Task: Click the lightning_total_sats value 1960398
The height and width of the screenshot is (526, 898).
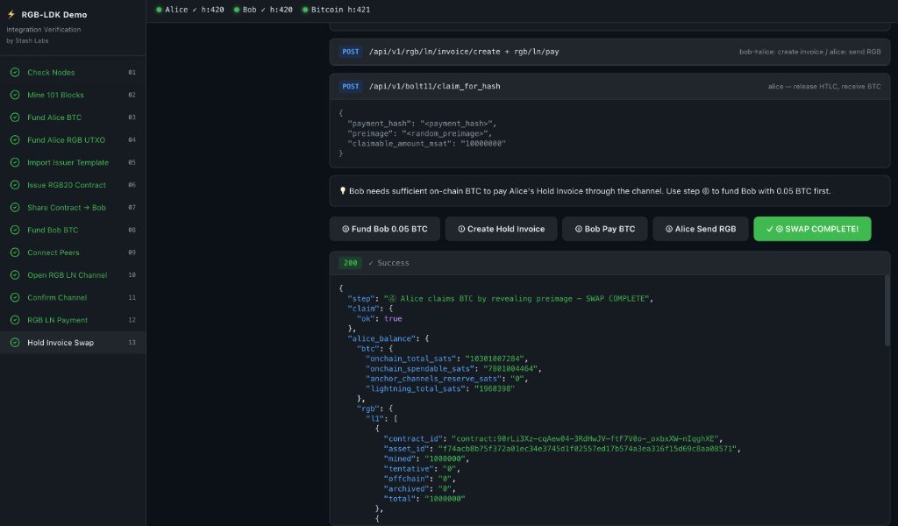Action: [495, 389]
